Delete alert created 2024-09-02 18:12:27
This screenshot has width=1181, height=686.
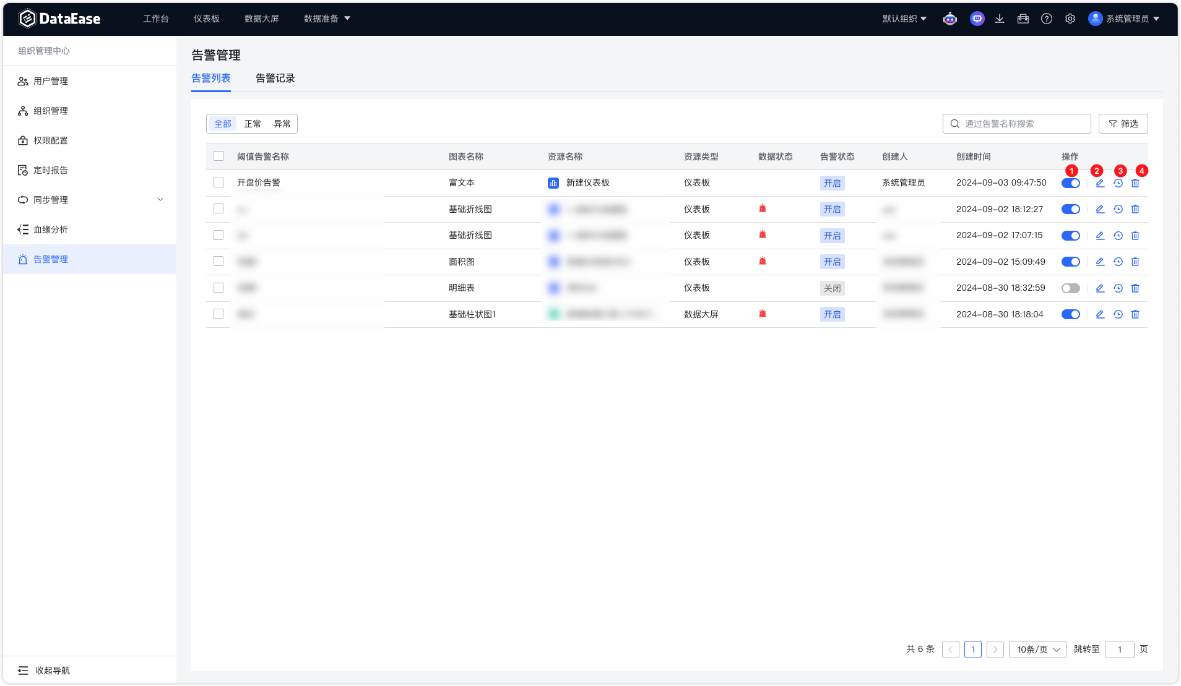click(x=1135, y=209)
